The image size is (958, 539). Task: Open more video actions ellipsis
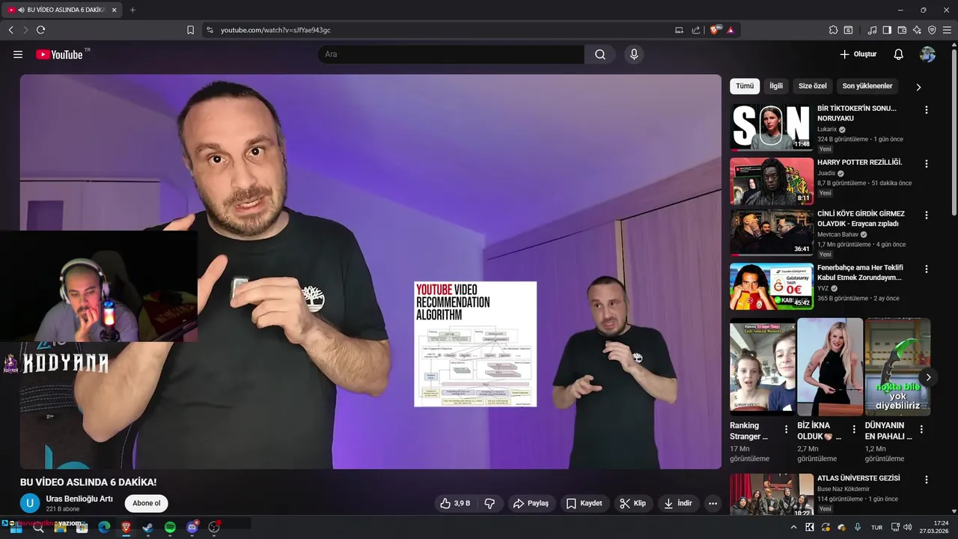713,504
